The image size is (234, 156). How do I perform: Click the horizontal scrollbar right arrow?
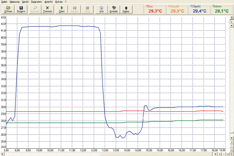(216, 154)
